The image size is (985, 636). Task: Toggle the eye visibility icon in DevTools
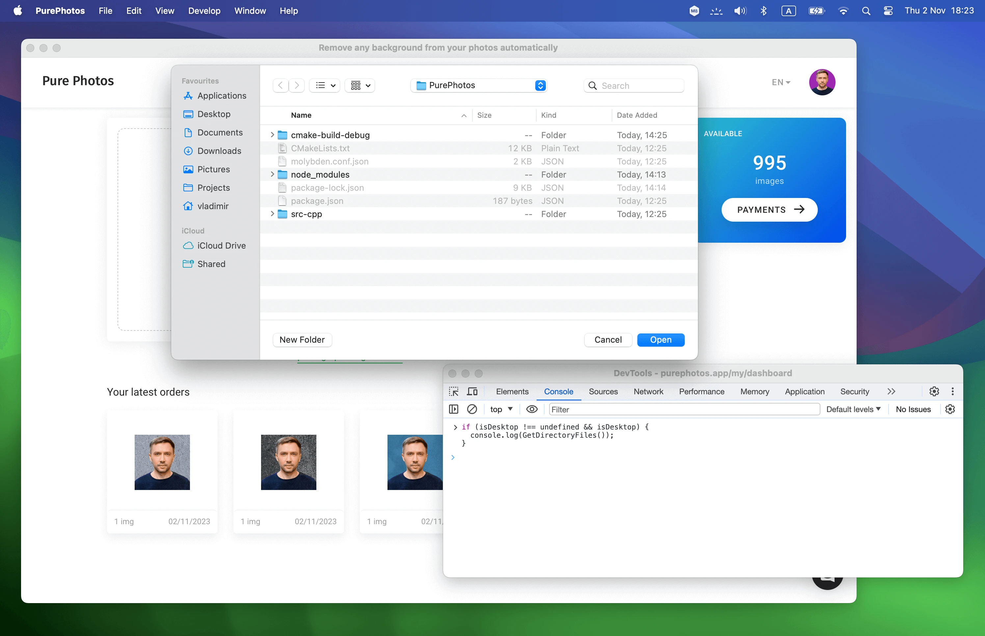coord(531,409)
